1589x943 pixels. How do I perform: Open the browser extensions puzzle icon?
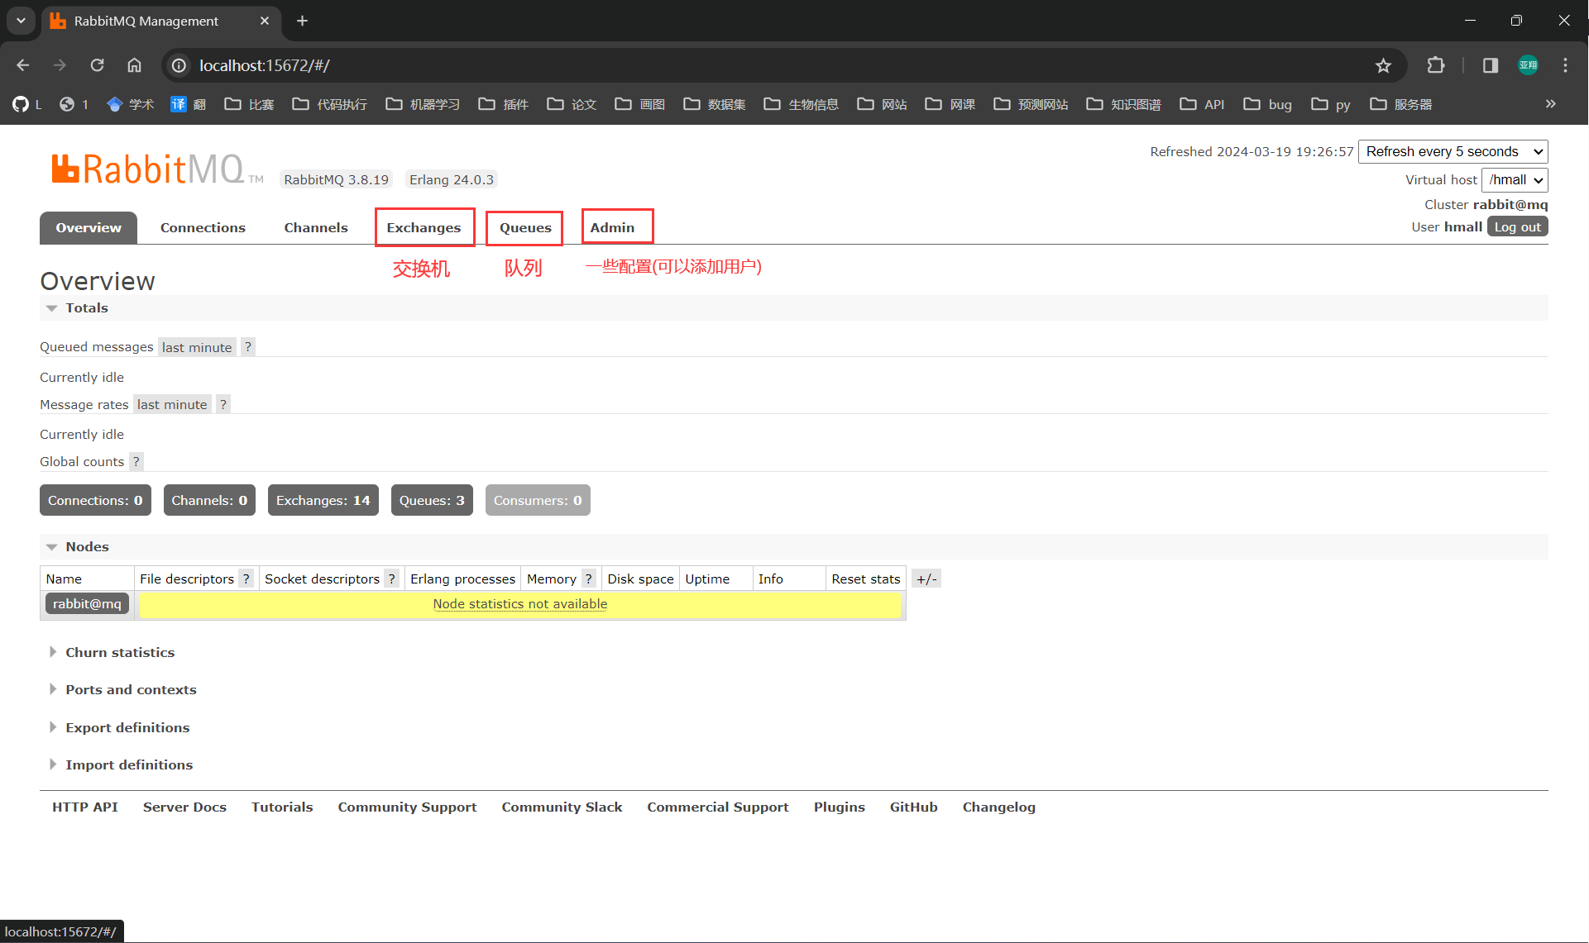1436,65
